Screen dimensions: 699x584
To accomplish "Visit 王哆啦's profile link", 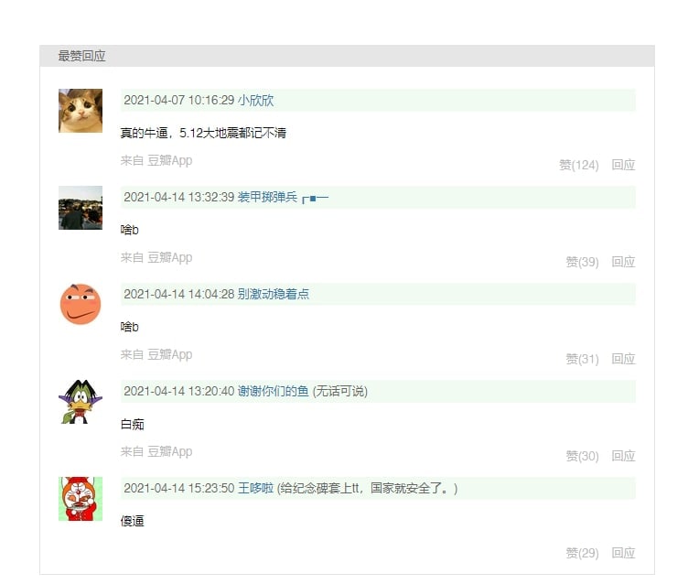I will click(255, 488).
